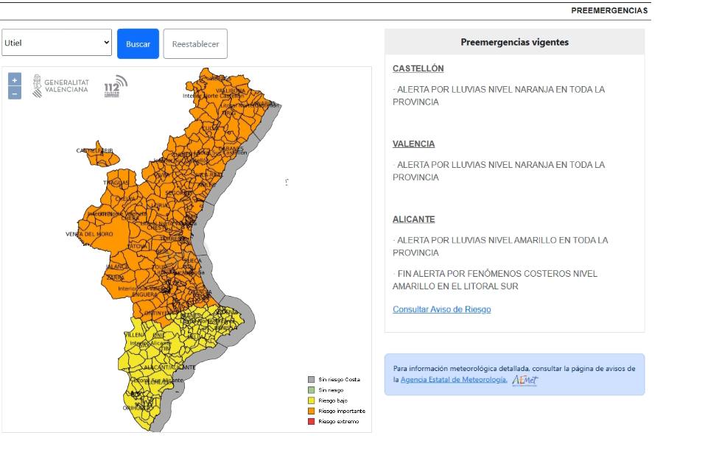Zoom out of the map with minus button
The width and height of the screenshot is (719, 452).
(15, 93)
